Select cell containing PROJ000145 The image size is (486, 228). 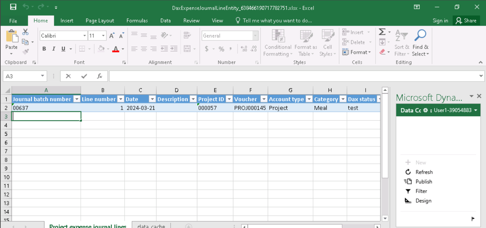point(250,108)
